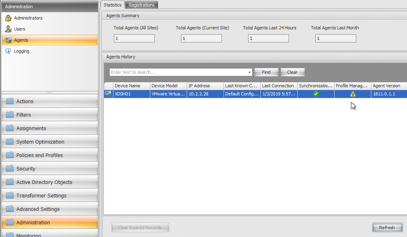
Task: Switch to the Registrations tab
Action: coord(141,5)
